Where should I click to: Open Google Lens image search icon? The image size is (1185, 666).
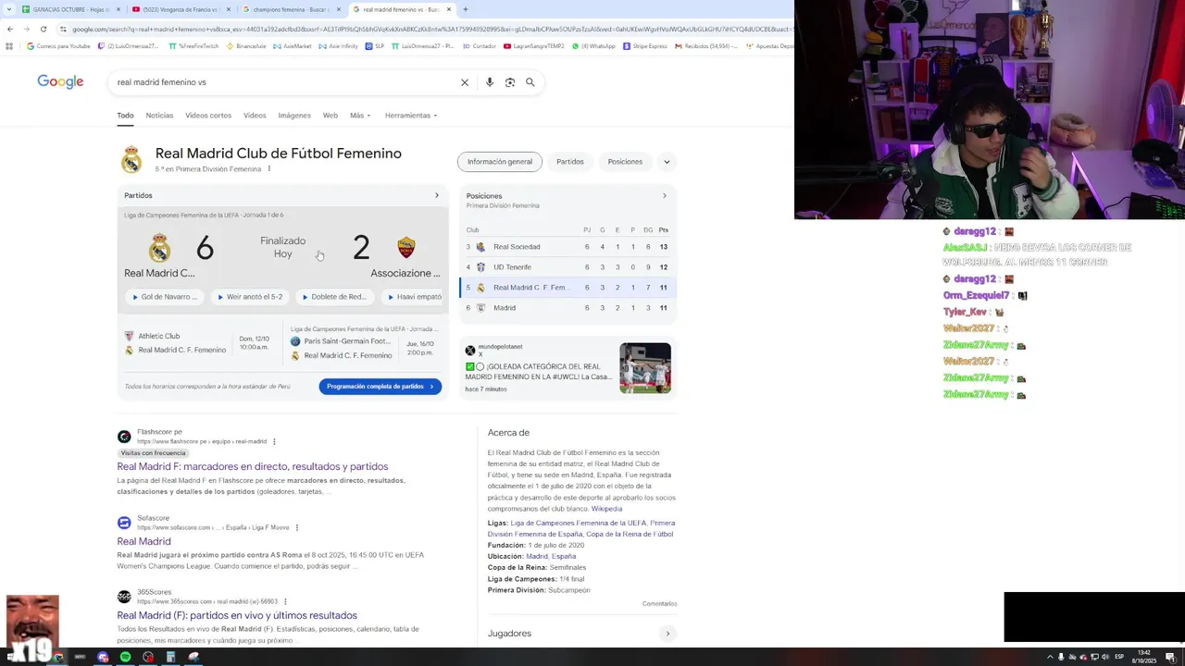pyautogui.click(x=510, y=82)
